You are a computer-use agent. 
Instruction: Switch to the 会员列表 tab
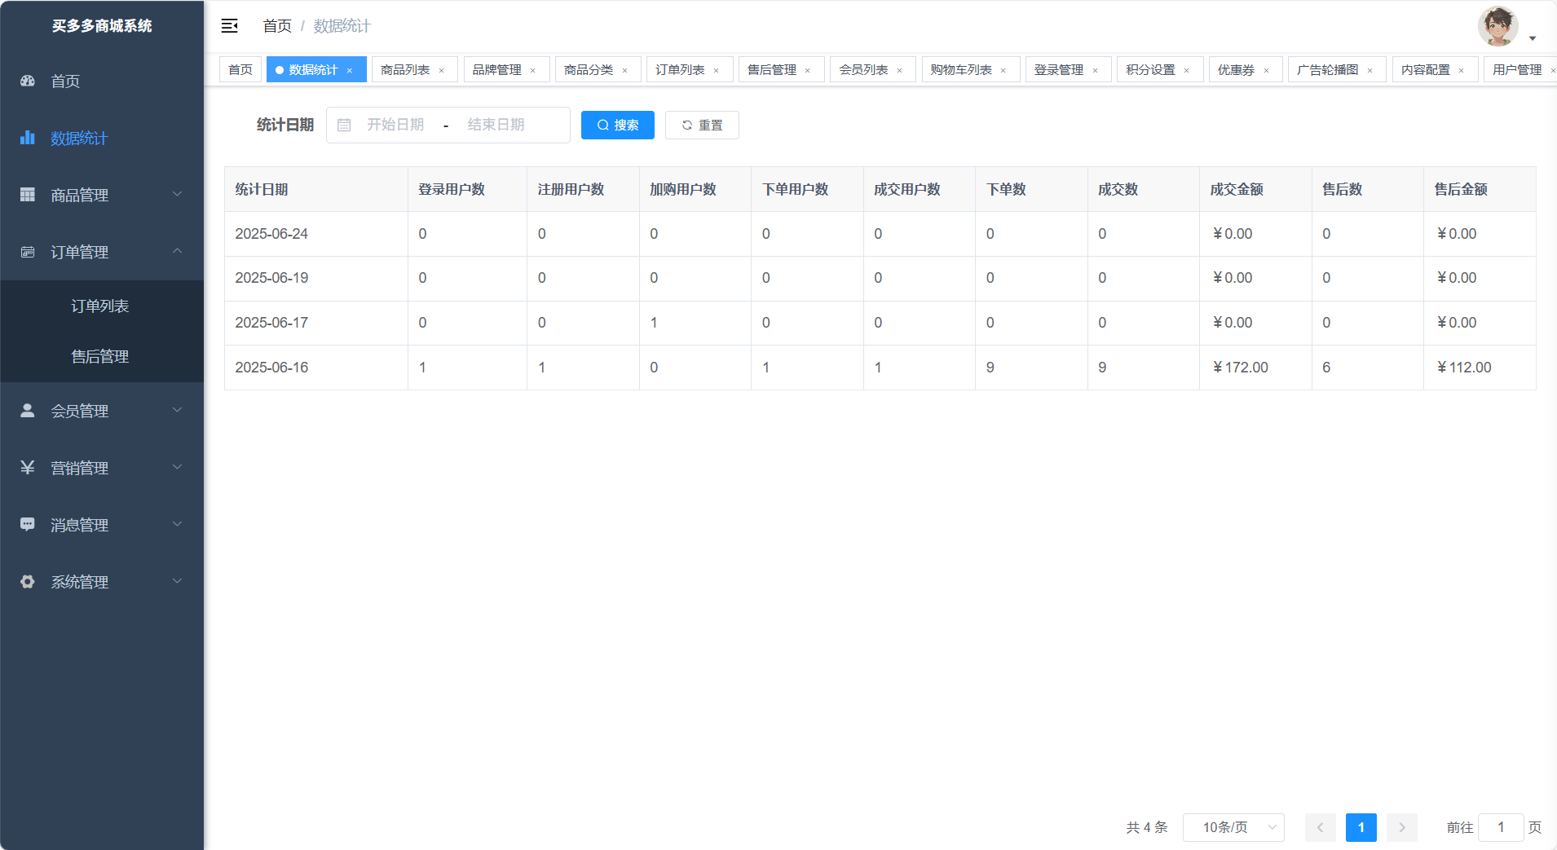[x=863, y=70]
